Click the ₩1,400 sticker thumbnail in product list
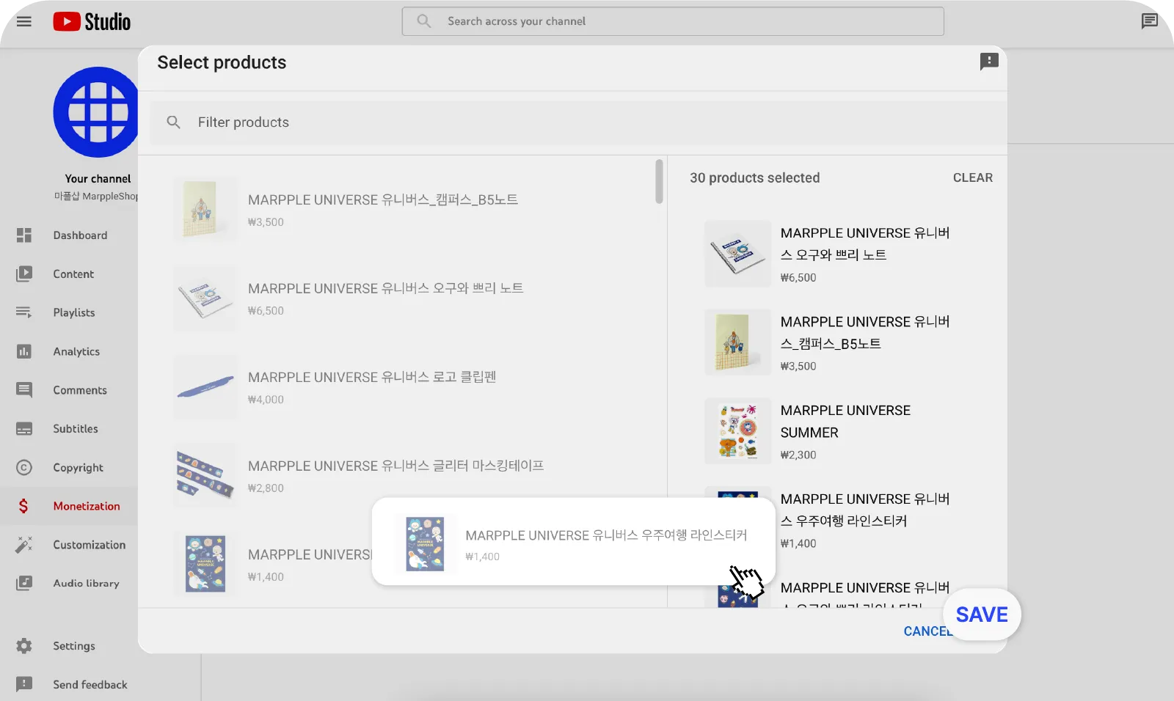 pos(205,564)
